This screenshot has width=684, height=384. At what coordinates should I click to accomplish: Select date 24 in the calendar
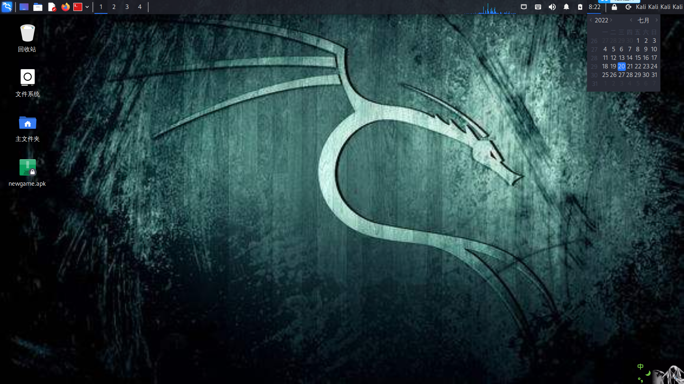[654, 66]
